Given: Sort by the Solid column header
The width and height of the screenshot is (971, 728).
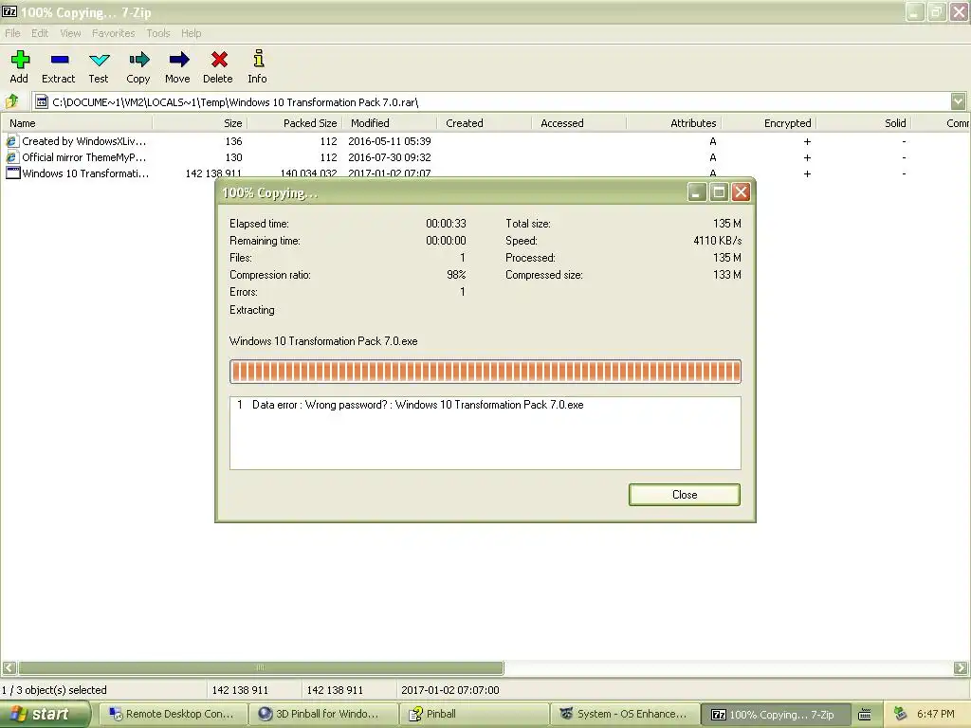Looking at the screenshot, I should 863,123.
